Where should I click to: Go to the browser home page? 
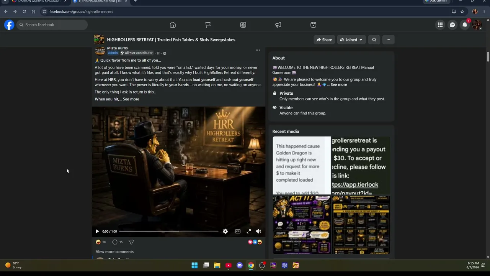tap(33, 11)
